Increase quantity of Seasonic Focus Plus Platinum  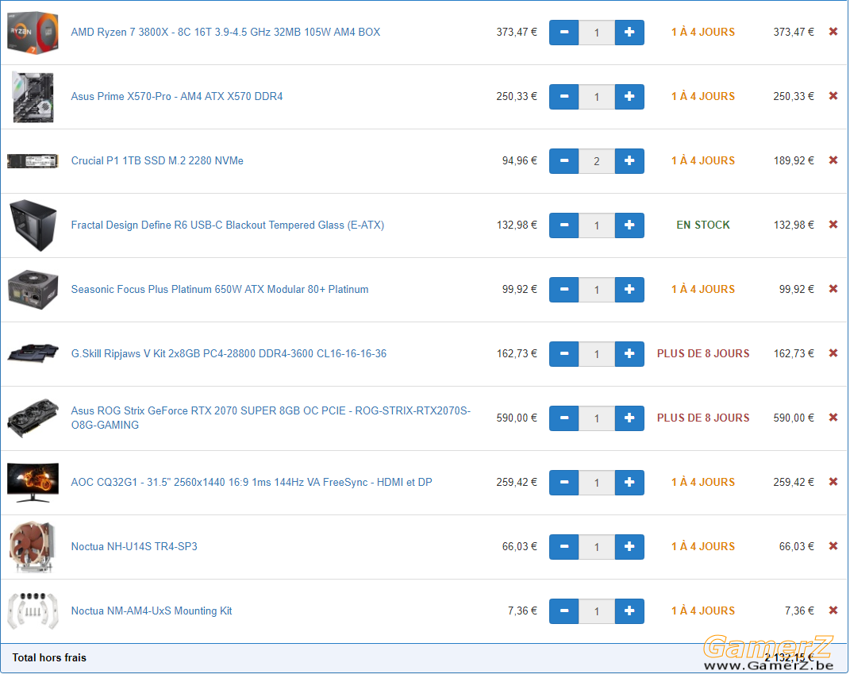(x=629, y=290)
